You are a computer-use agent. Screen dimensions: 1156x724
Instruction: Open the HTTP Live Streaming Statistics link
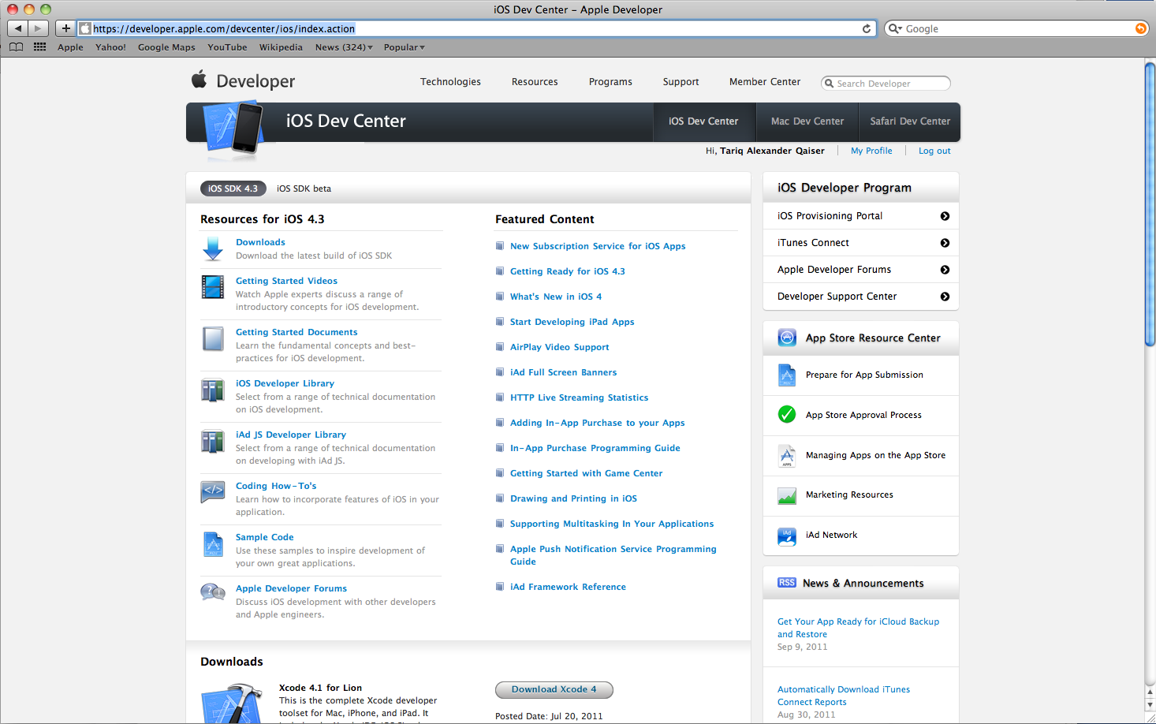[579, 397]
